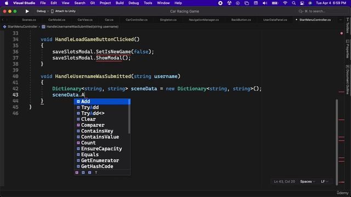
Task: Open the Spaces indentation dropdown
Action: pyautogui.click(x=308, y=182)
